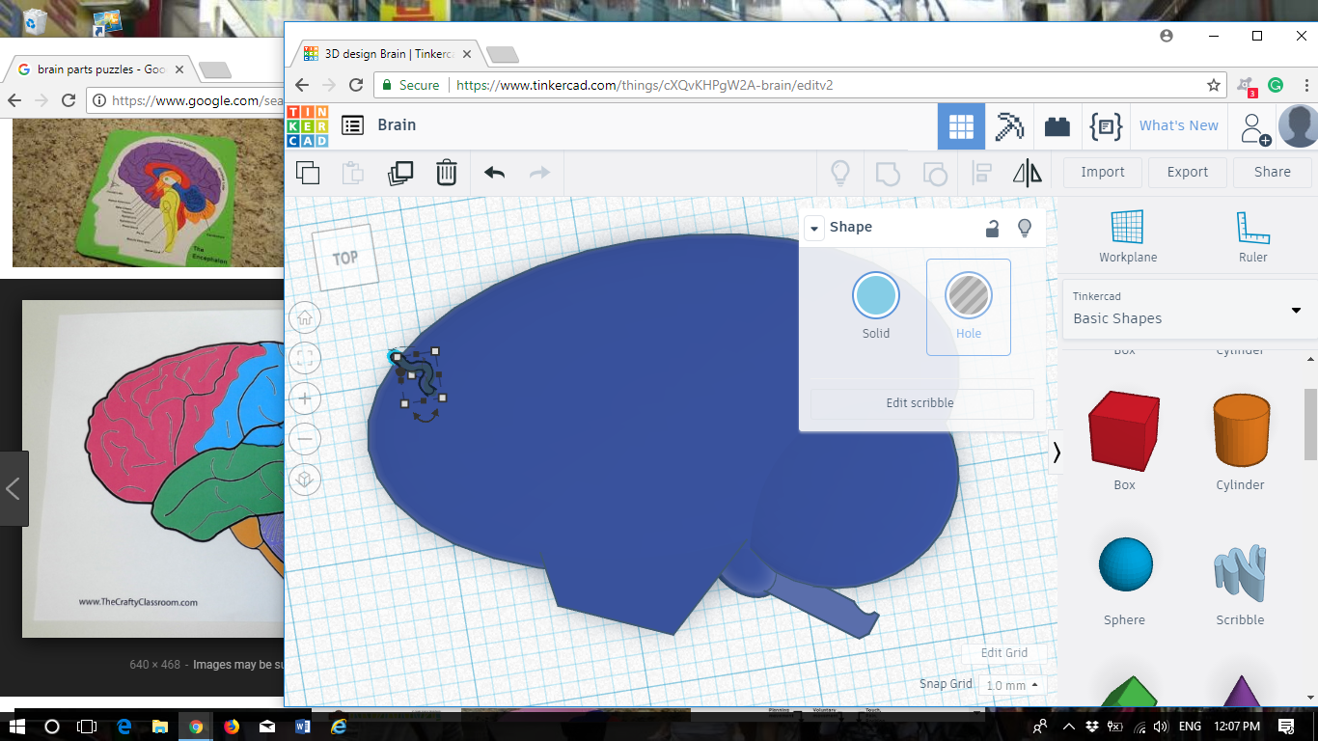1318x741 pixels.
Task: Click the Import button
Action: pyautogui.click(x=1103, y=173)
